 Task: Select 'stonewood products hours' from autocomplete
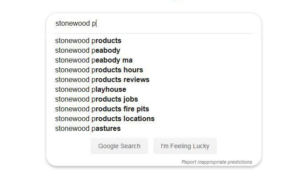(x=99, y=70)
